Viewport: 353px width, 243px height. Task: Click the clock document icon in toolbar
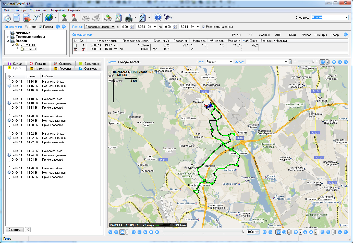(7, 18)
